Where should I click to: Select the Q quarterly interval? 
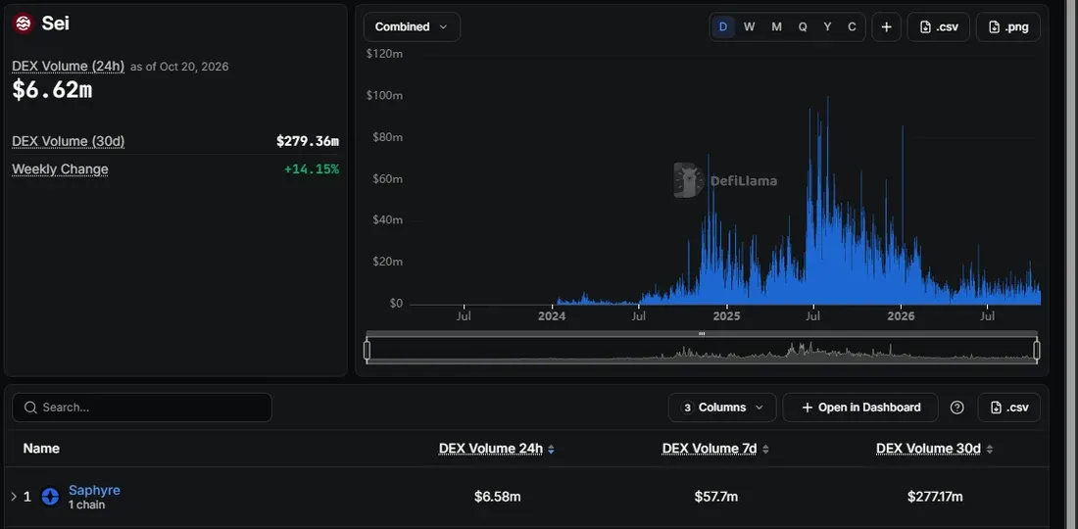point(803,26)
